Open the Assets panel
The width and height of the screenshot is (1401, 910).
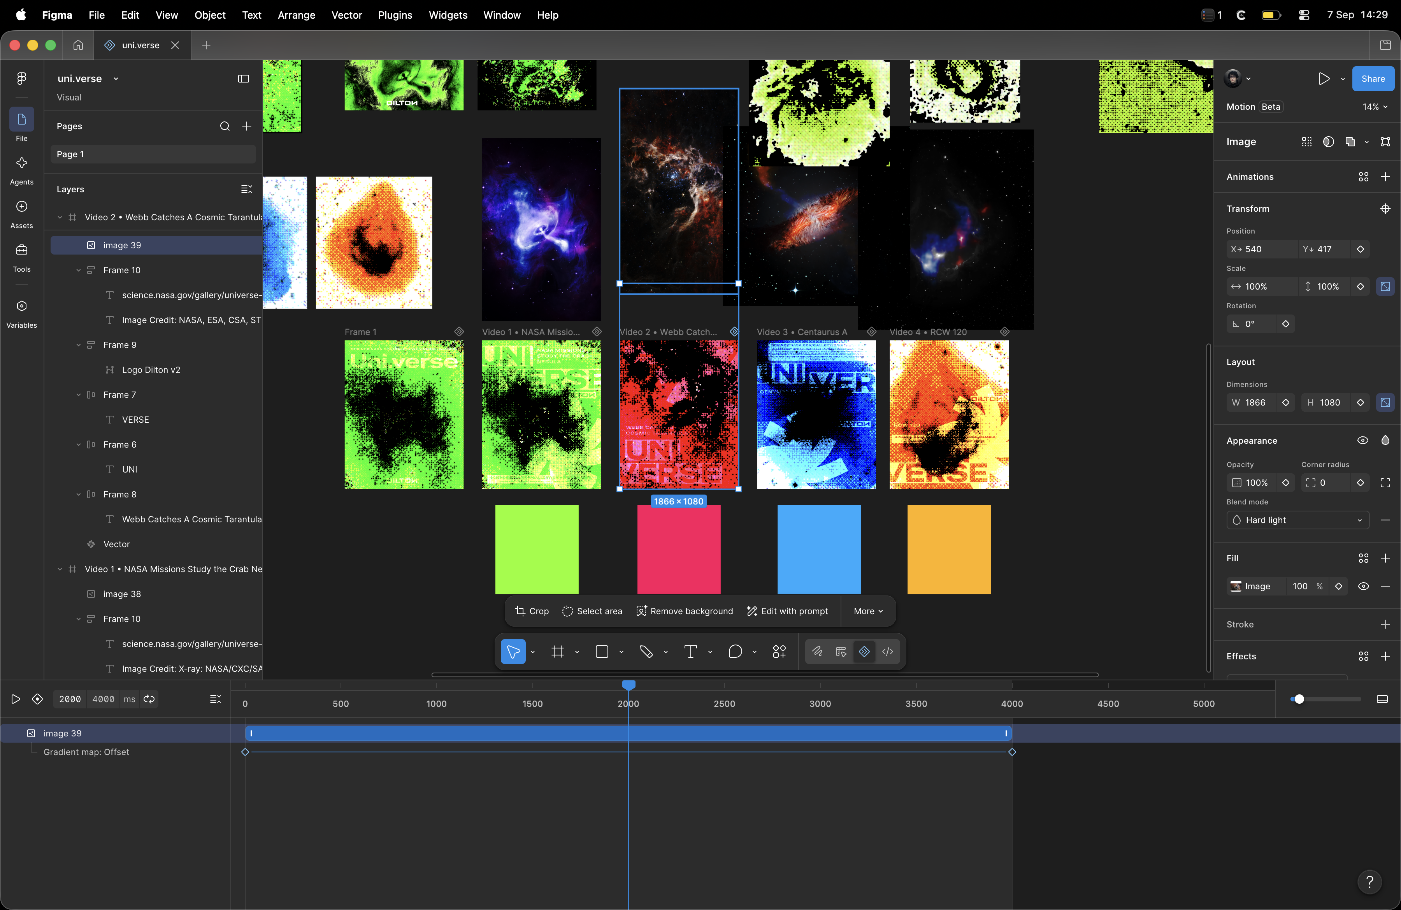(22, 207)
